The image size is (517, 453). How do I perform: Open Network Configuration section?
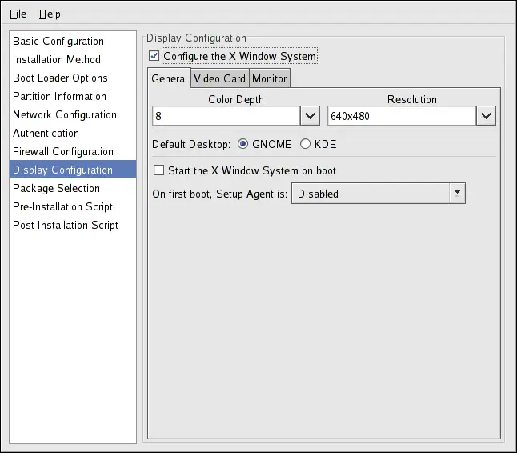(x=65, y=114)
